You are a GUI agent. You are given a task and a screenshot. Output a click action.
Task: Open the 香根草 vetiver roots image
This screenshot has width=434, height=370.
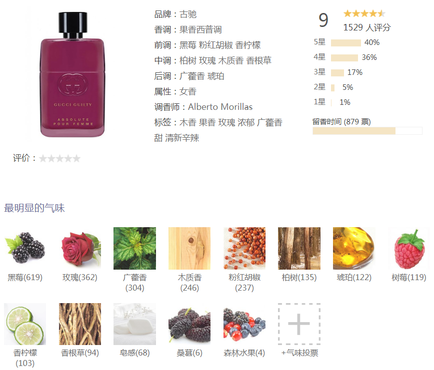pos(79,324)
